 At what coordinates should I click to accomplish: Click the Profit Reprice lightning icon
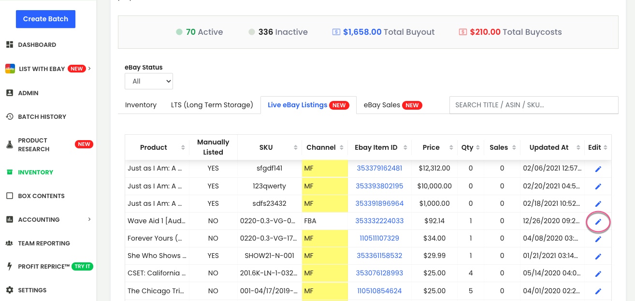point(10,266)
